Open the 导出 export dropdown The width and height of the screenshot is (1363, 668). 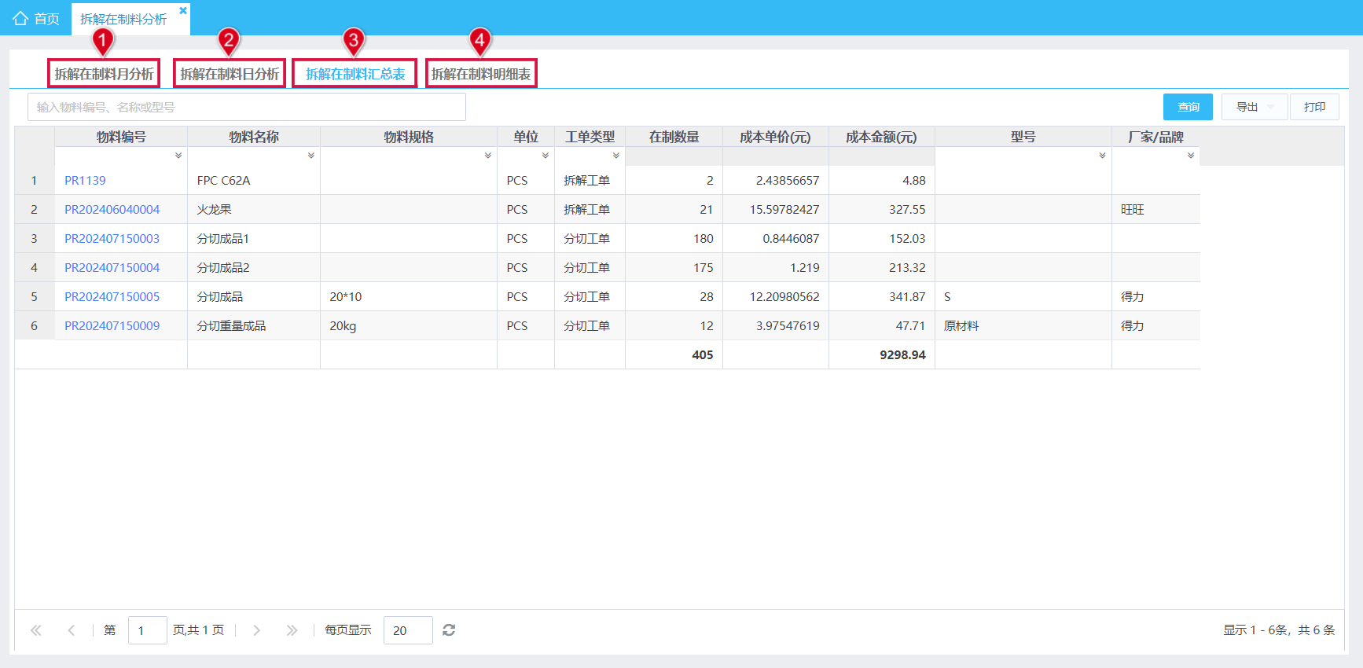[x=1255, y=107]
